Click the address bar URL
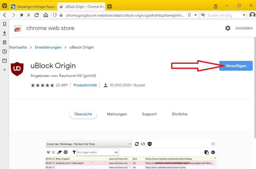This screenshot has width=256, height=169. [x=125, y=15]
